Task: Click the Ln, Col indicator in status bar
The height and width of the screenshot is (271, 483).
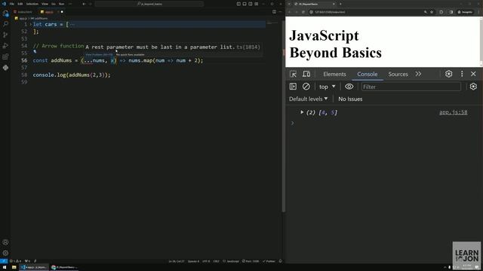Action: (x=176, y=261)
